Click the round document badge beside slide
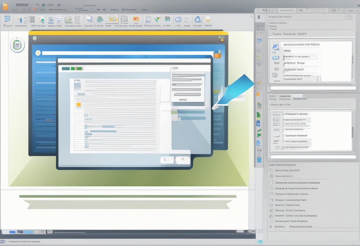The height and width of the screenshot is (246, 360). pos(17,45)
